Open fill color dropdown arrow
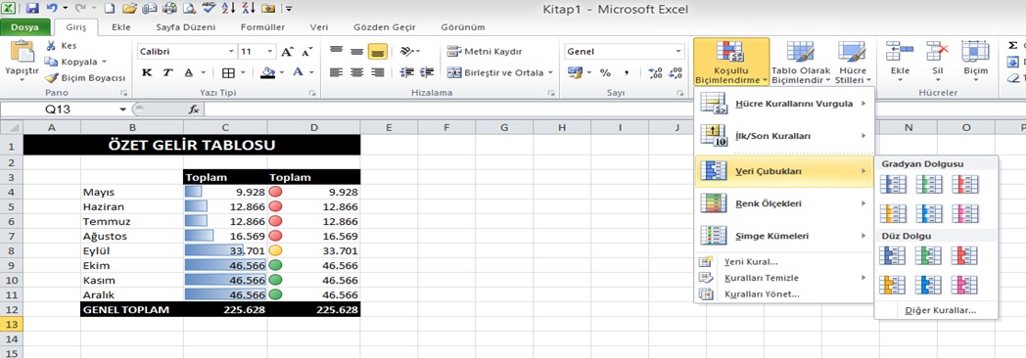1026x358 pixels. 283,72
